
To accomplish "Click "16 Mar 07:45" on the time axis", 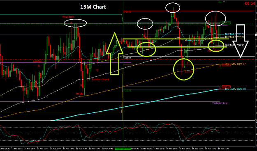I will point(172,149).
